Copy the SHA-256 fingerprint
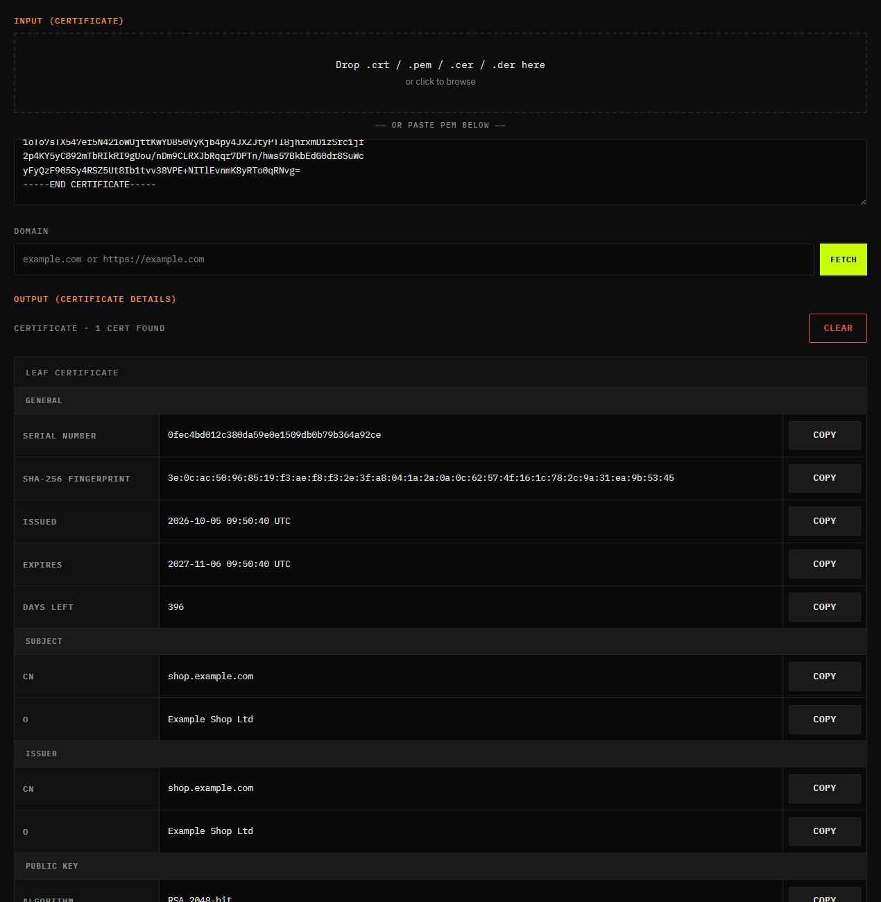This screenshot has height=902, width=881. tap(825, 478)
